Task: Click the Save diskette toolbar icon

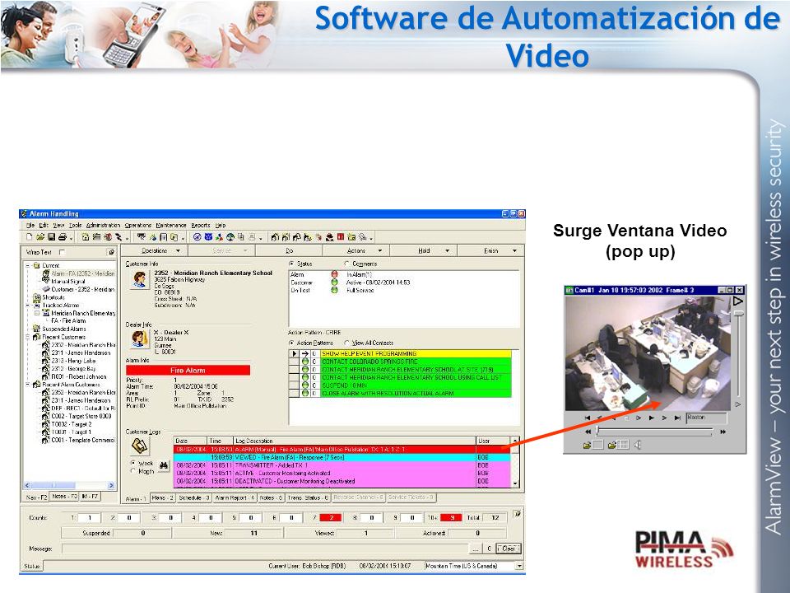Action: click(x=51, y=236)
